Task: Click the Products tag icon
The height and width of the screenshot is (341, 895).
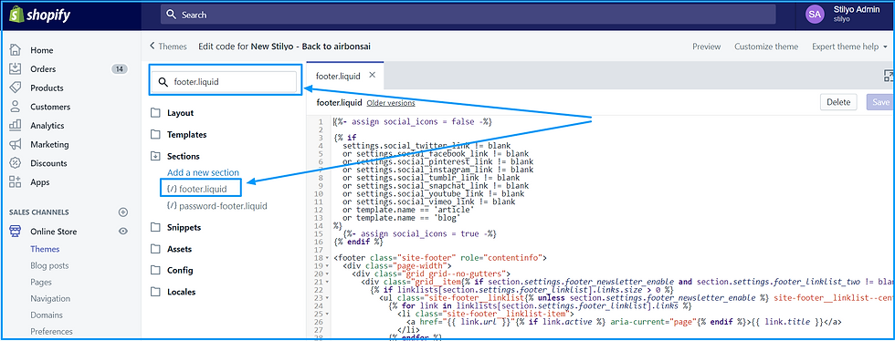Action: (16, 88)
